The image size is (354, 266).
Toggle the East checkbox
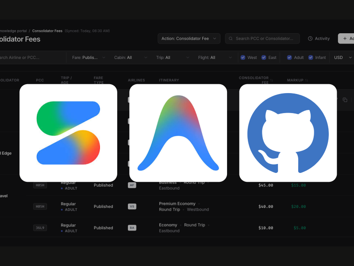tap(264, 58)
